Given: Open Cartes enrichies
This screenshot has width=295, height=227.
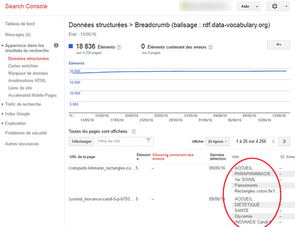Looking at the screenshot, I should [x=23, y=66].
